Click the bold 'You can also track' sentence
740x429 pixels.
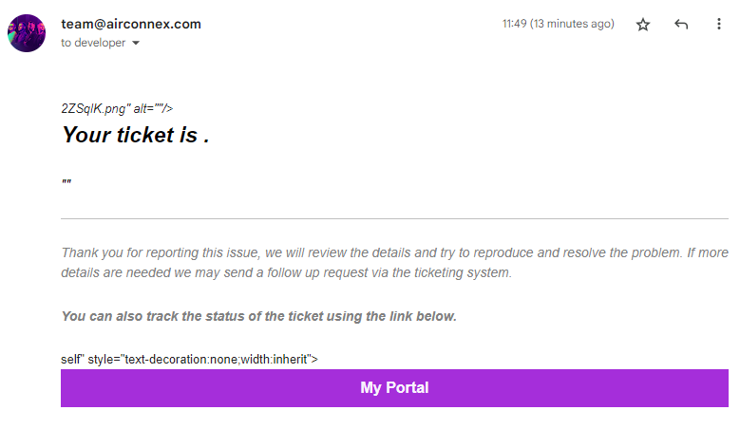click(x=259, y=316)
